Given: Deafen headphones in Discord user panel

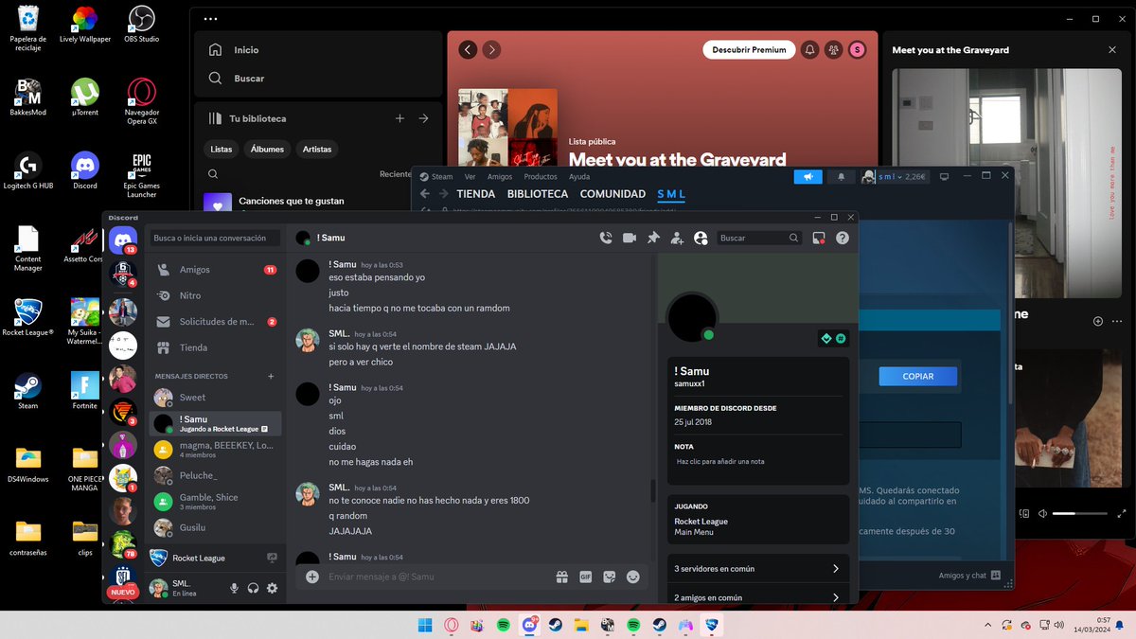Looking at the screenshot, I should [x=253, y=588].
